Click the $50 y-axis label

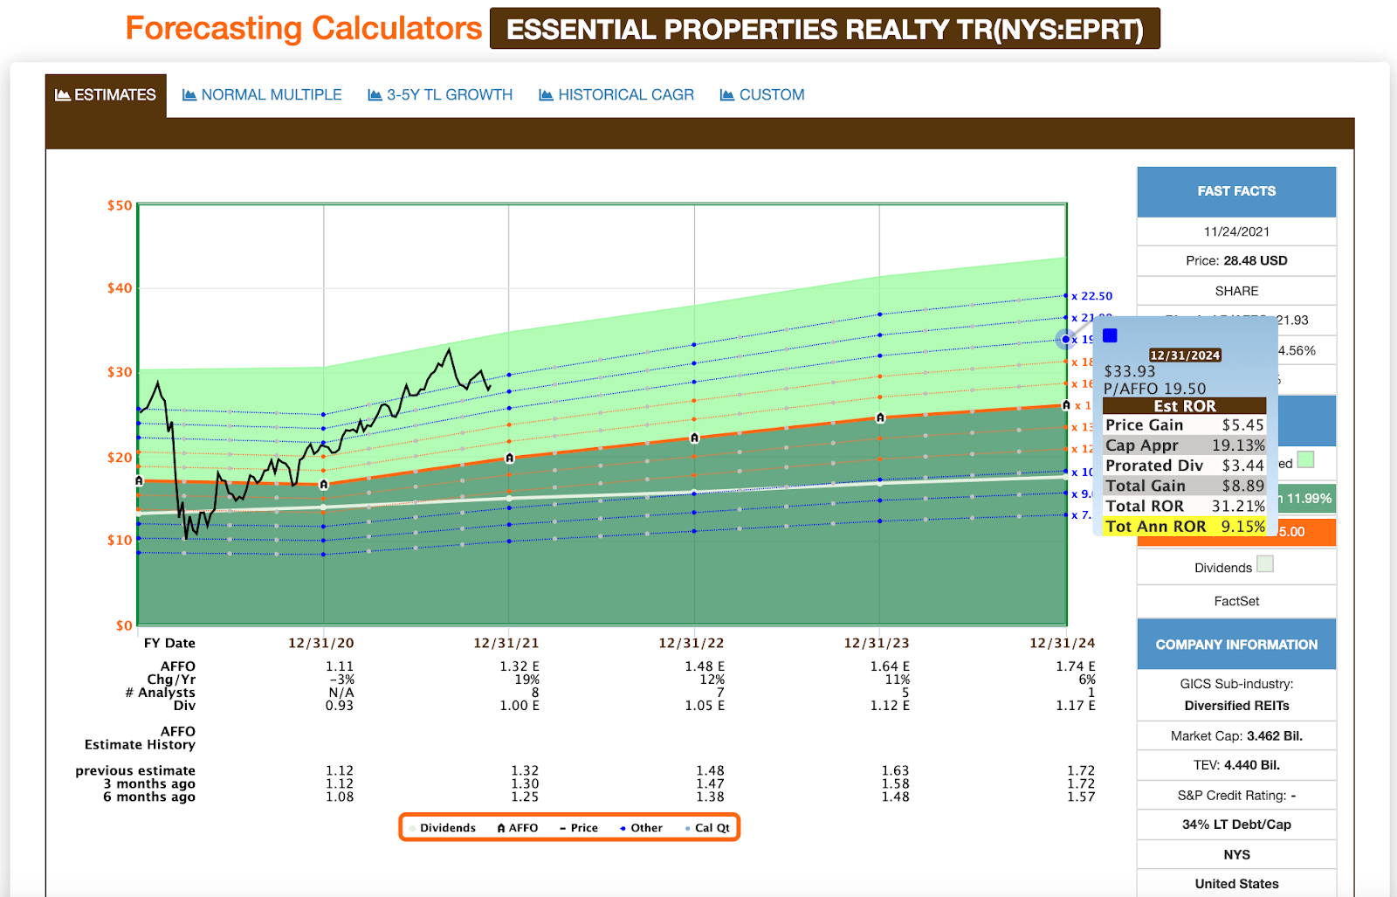click(x=120, y=206)
